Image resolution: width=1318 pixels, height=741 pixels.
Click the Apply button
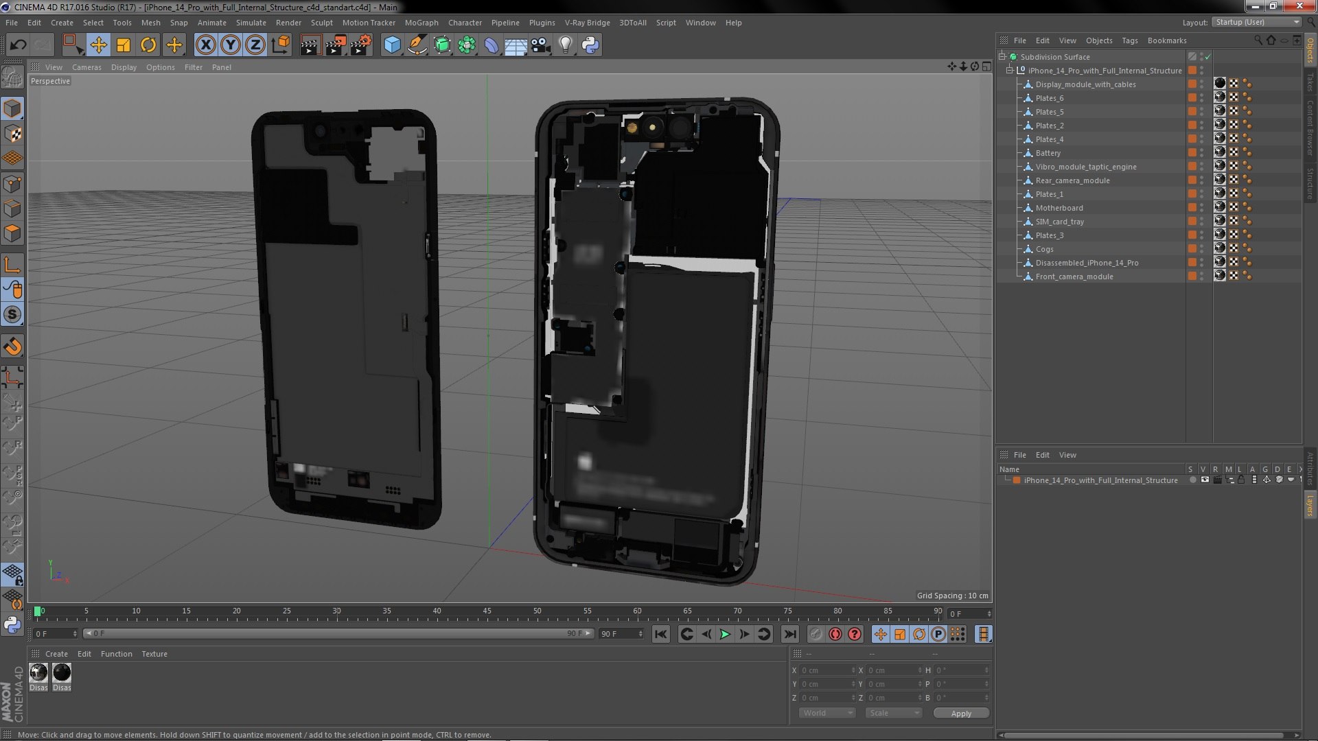pyautogui.click(x=961, y=714)
